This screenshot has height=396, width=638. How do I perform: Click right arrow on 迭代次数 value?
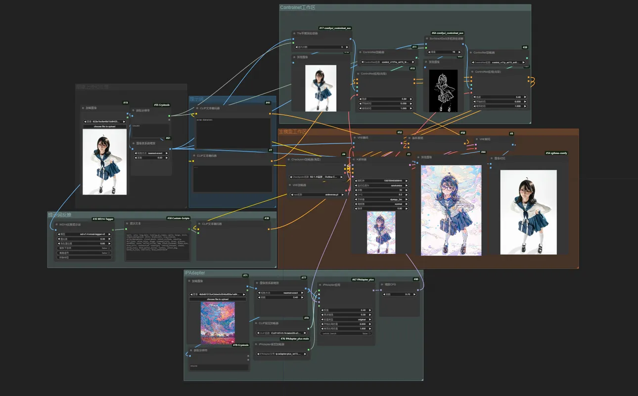tap(347, 47)
